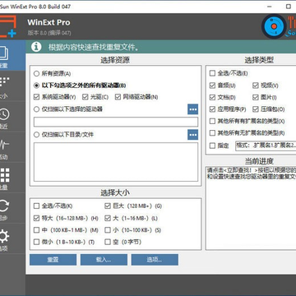Focus the selected drives text field
This screenshot has height=296, width=296.
pos(116,122)
